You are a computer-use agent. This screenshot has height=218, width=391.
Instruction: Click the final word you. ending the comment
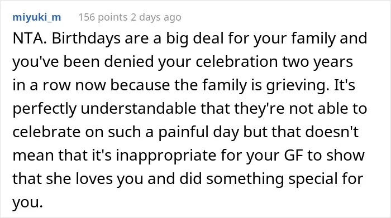point(27,203)
